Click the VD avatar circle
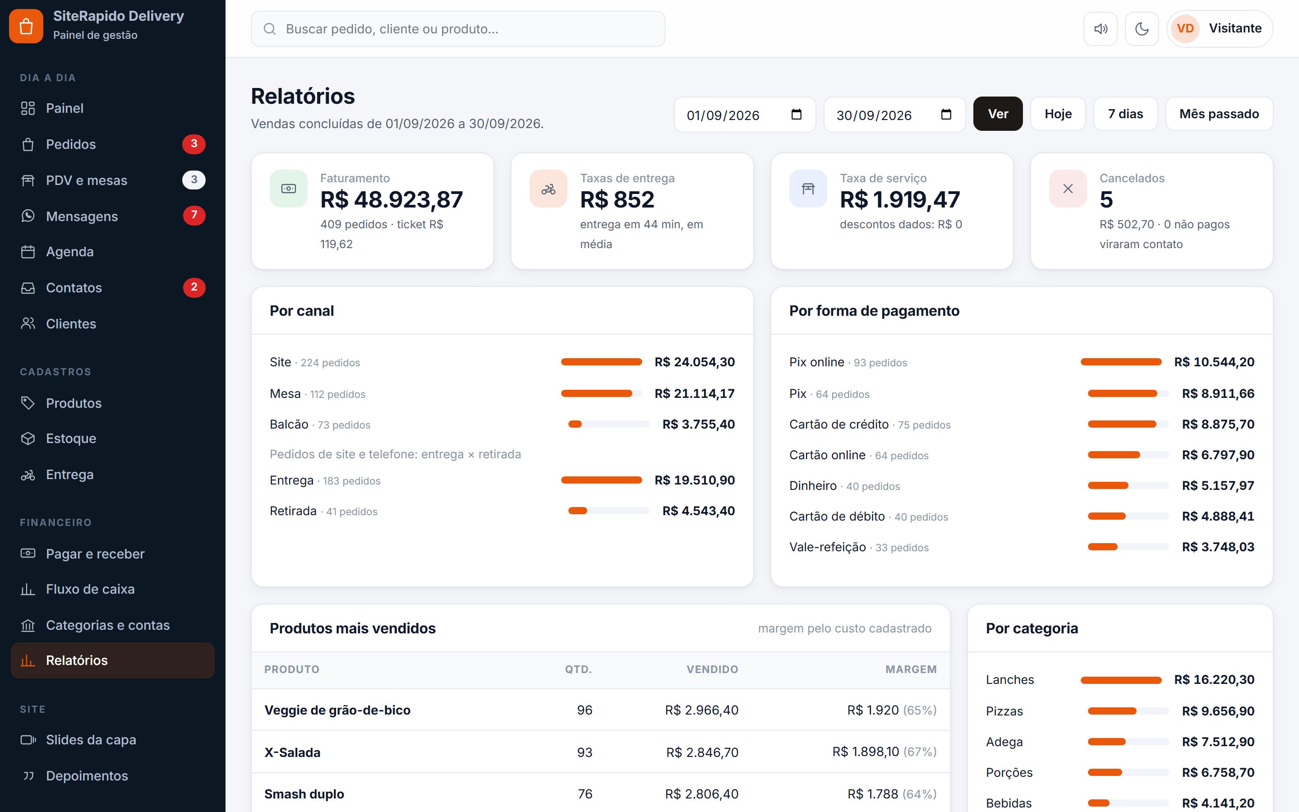1299x812 pixels. (x=1185, y=28)
